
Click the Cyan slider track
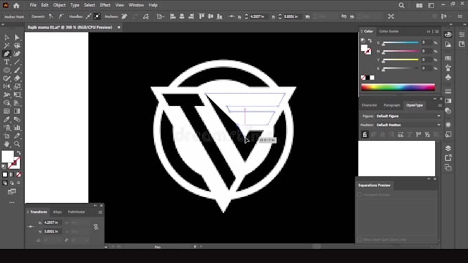(x=401, y=43)
